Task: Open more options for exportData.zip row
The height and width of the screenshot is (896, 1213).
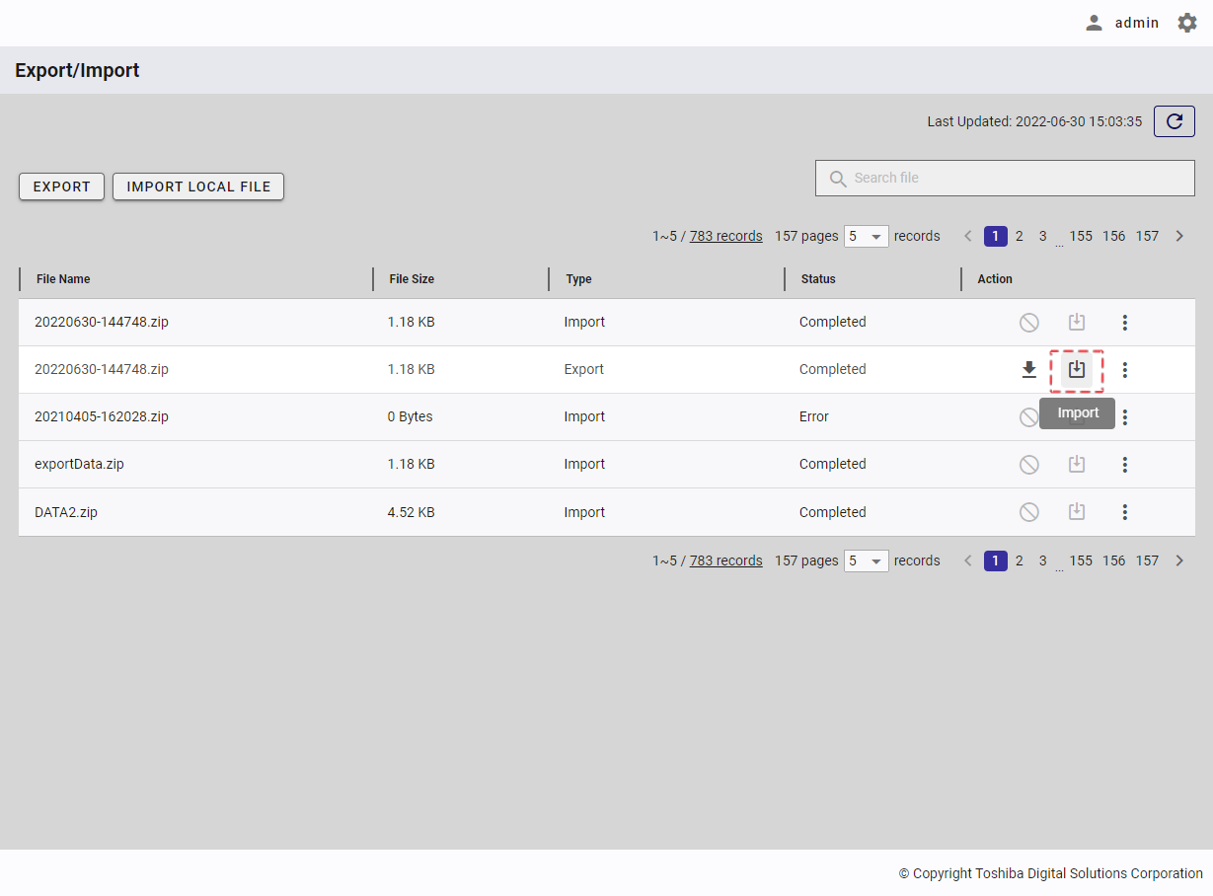Action: pyautogui.click(x=1124, y=465)
